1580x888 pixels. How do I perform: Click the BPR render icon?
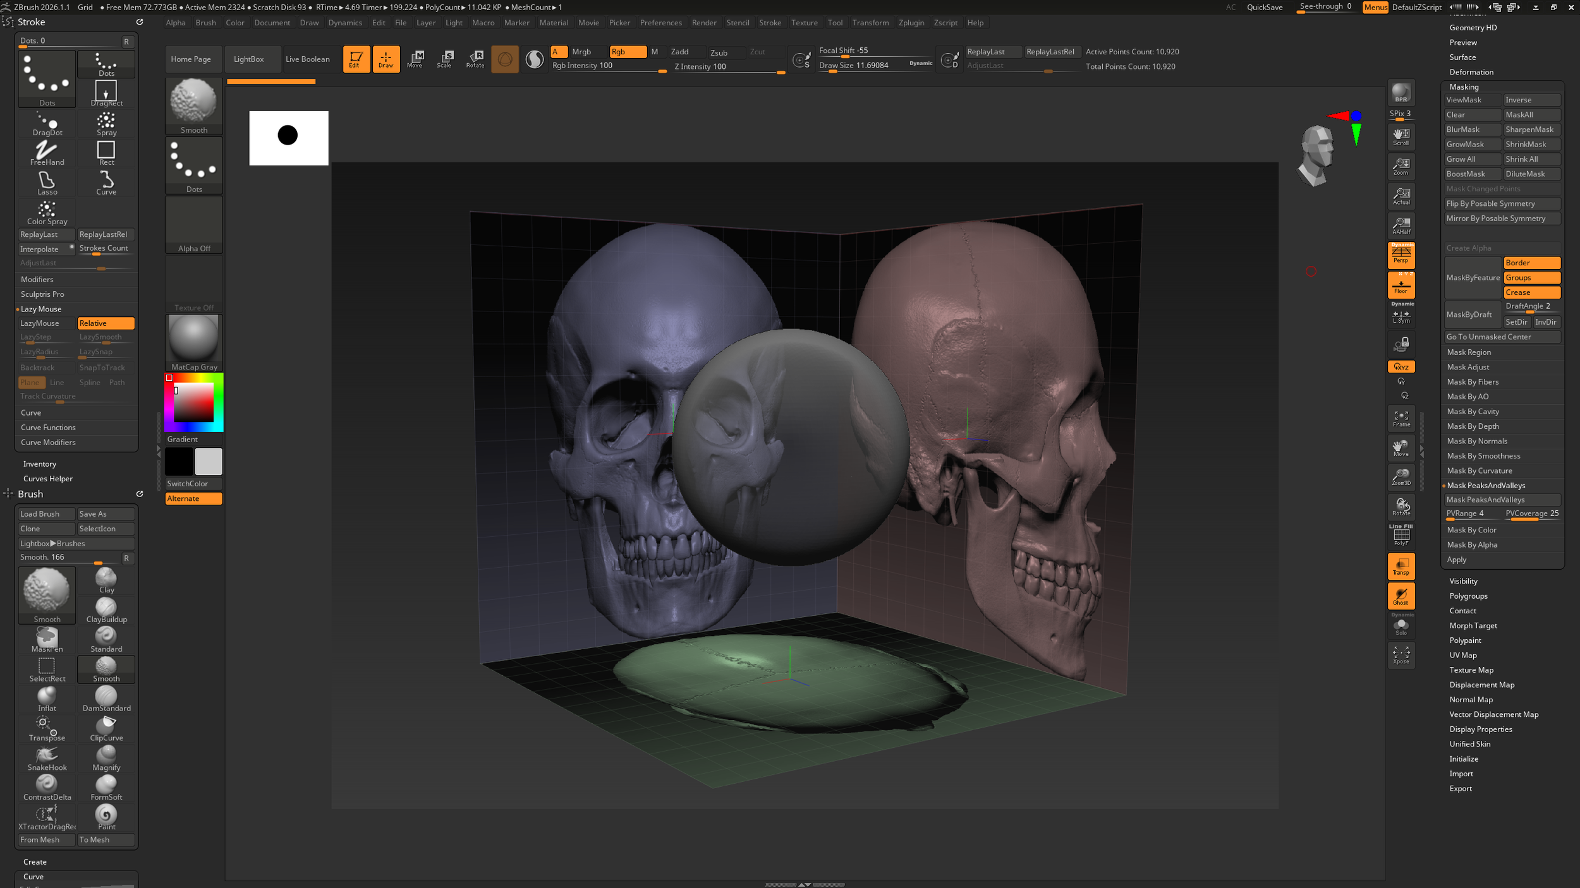(1401, 93)
